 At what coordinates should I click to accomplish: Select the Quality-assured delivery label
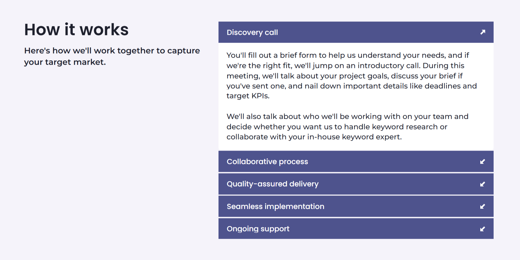272,184
